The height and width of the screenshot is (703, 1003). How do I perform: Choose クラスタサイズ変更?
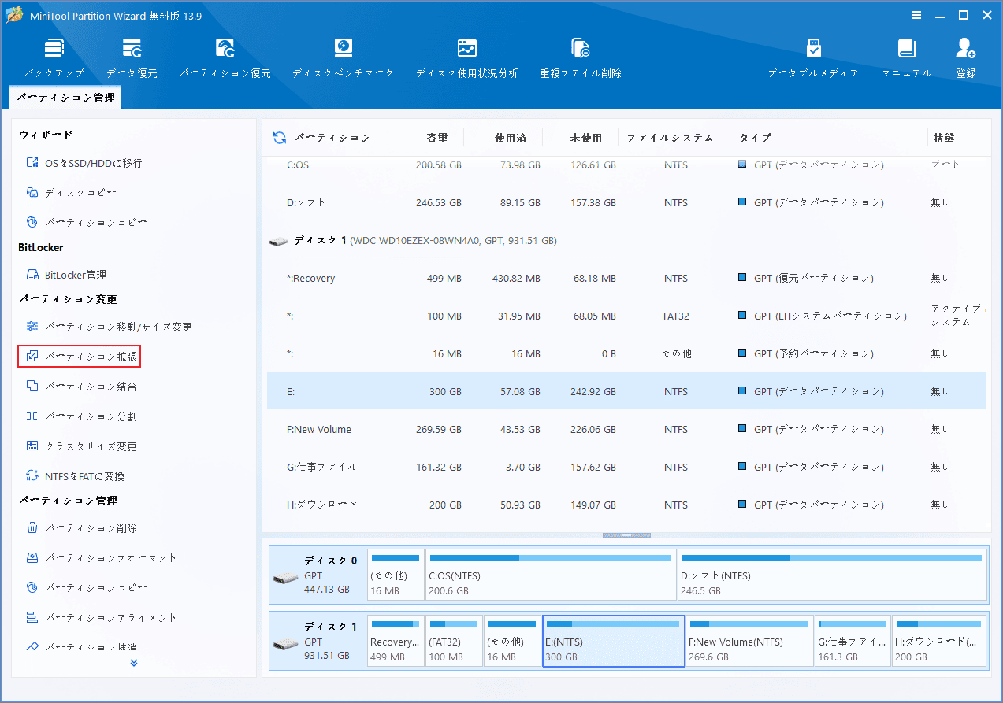pos(82,446)
